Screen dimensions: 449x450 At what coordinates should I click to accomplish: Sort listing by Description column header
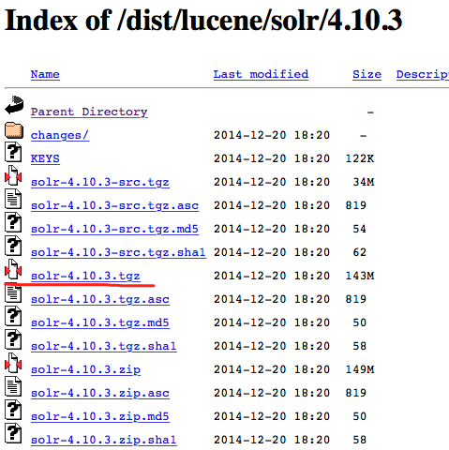(423, 74)
